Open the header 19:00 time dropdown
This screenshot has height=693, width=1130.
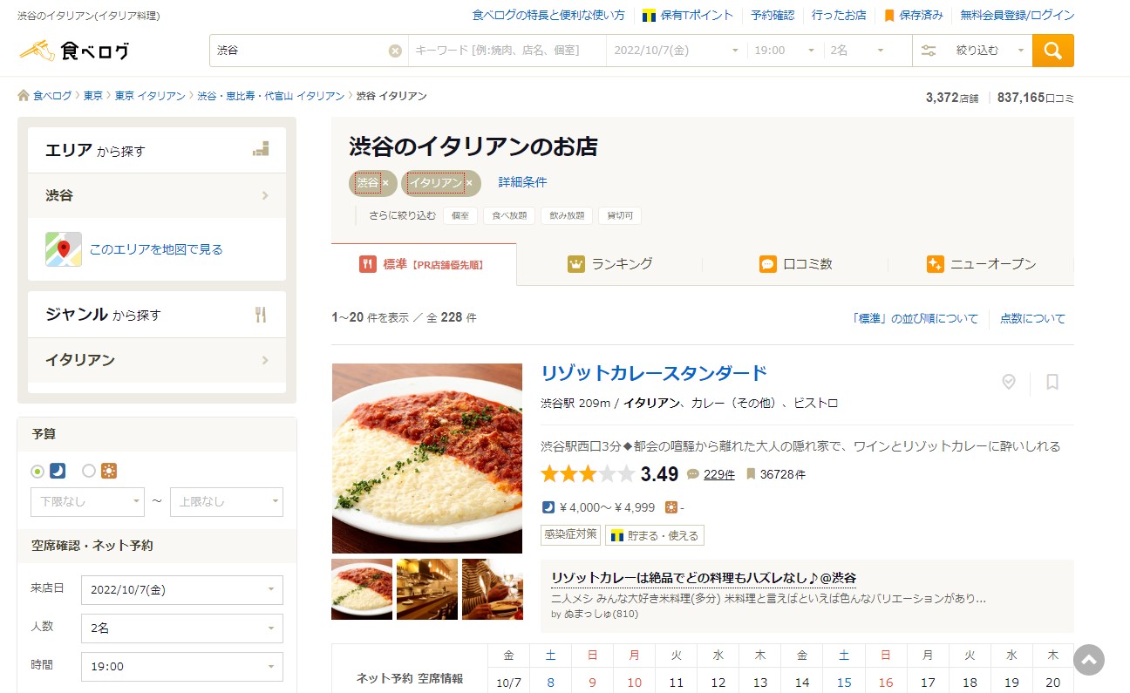786,51
